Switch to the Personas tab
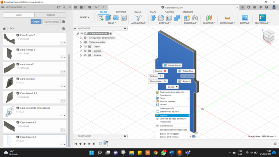279x157 pixels. 50,15
